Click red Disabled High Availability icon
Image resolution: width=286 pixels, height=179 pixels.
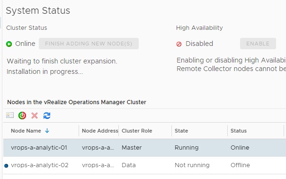click(x=179, y=44)
